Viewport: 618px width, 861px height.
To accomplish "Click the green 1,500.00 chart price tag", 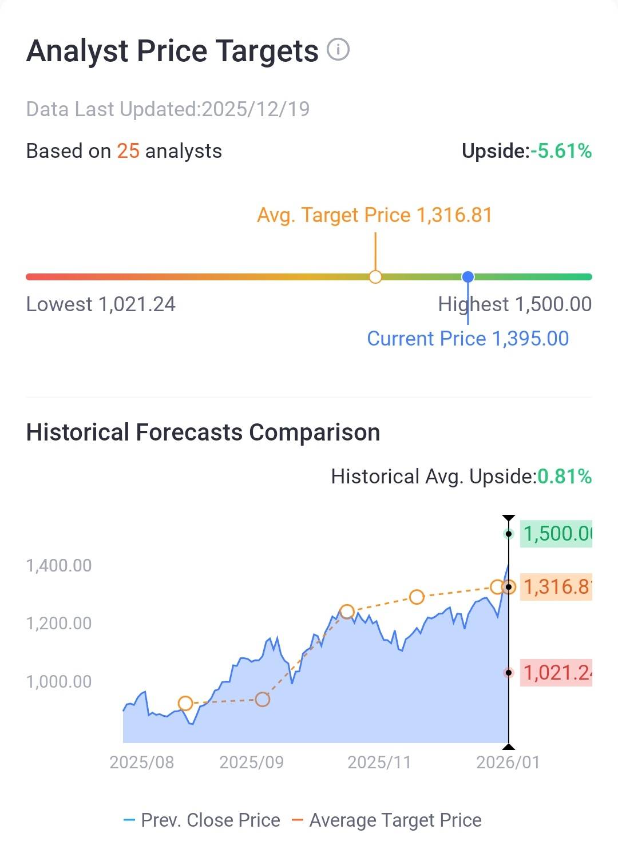I will (x=556, y=534).
